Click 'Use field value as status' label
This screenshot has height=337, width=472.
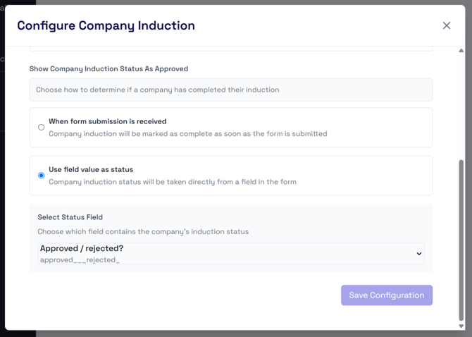91,169
